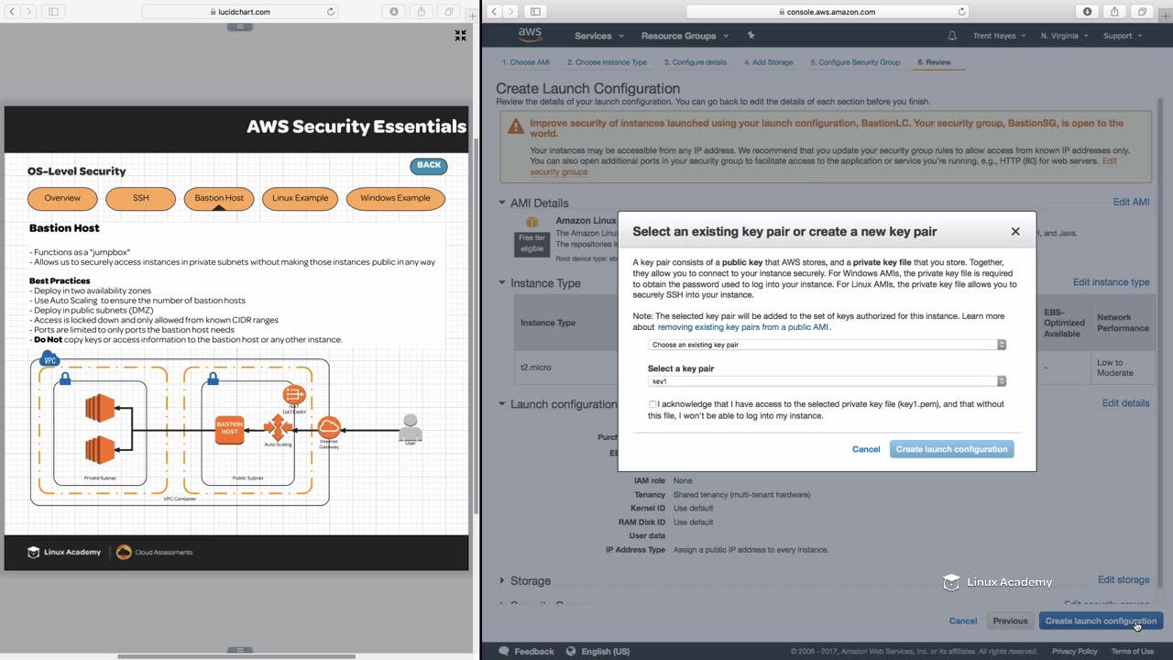The width and height of the screenshot is (1173, 660).
Task: Click the Edit AMI link
Action: [1131, 202]
